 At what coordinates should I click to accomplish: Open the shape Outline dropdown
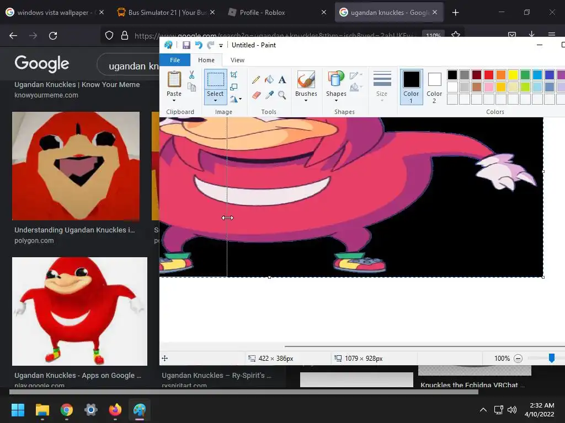[356, 75]
